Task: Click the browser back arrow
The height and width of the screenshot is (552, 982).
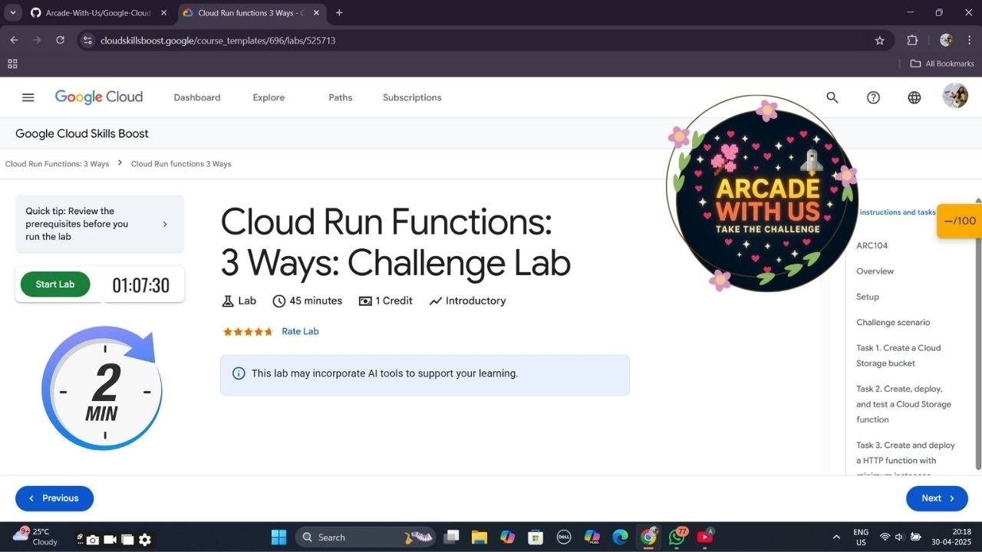Action: 14,40
